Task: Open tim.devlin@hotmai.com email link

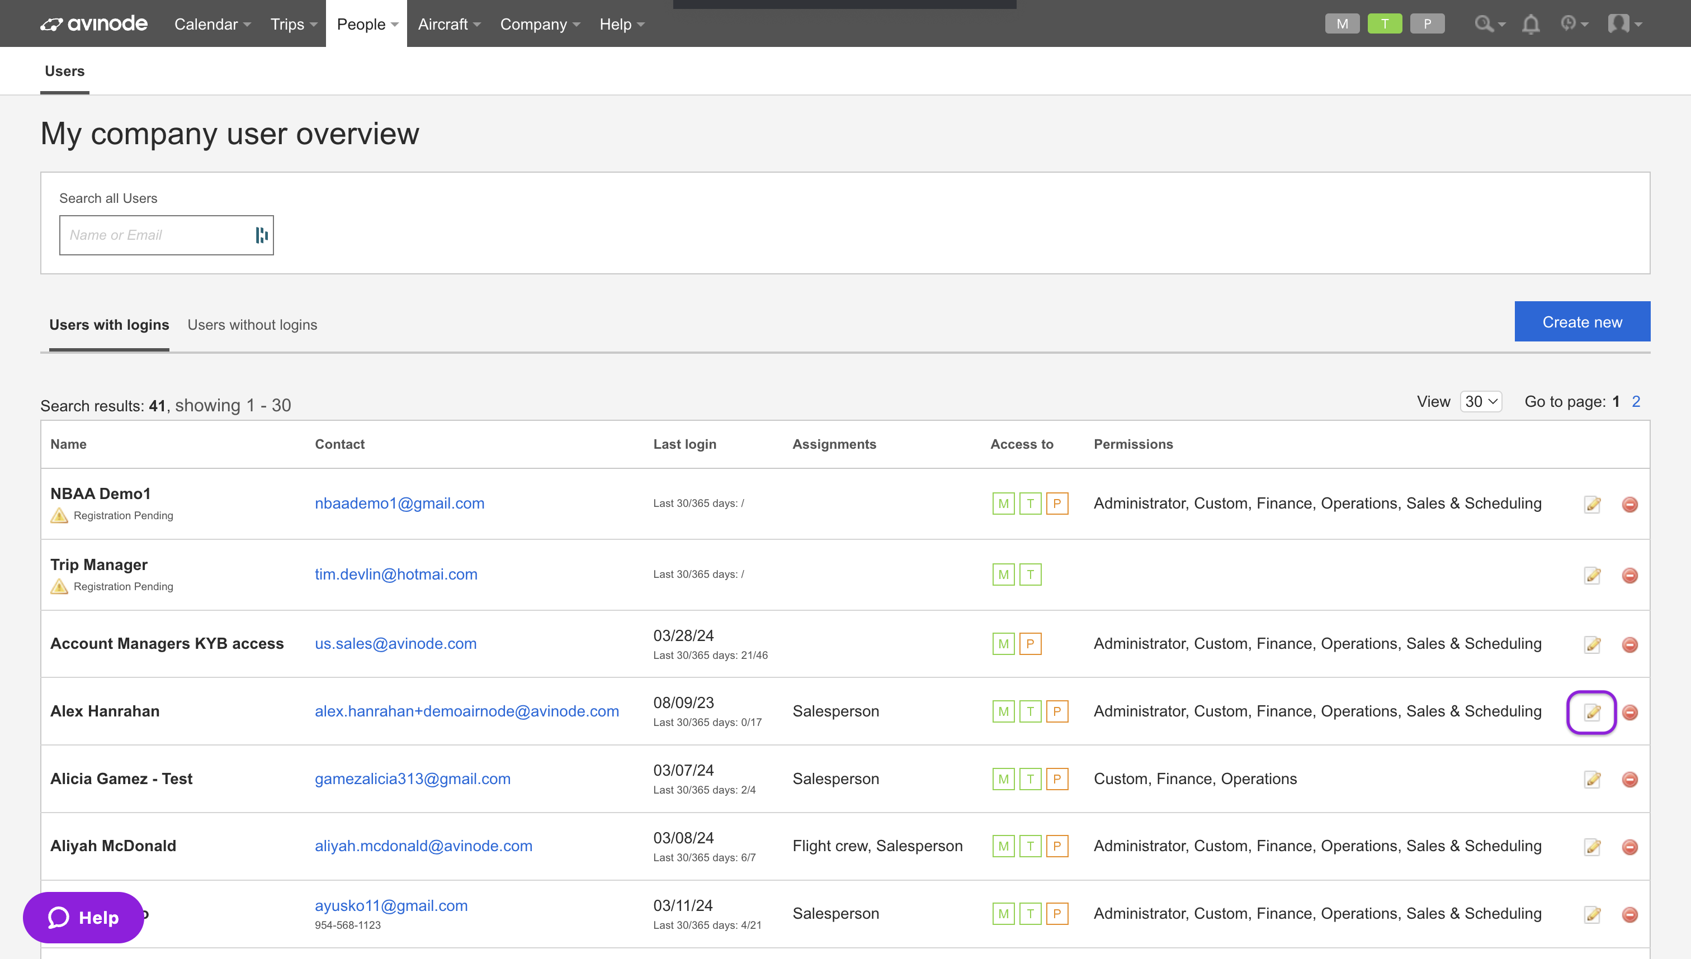Action: pyautogui.click(x=396, y=575)
